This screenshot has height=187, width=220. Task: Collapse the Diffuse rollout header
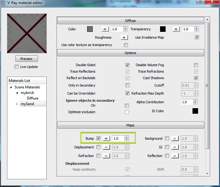(130, 21)
